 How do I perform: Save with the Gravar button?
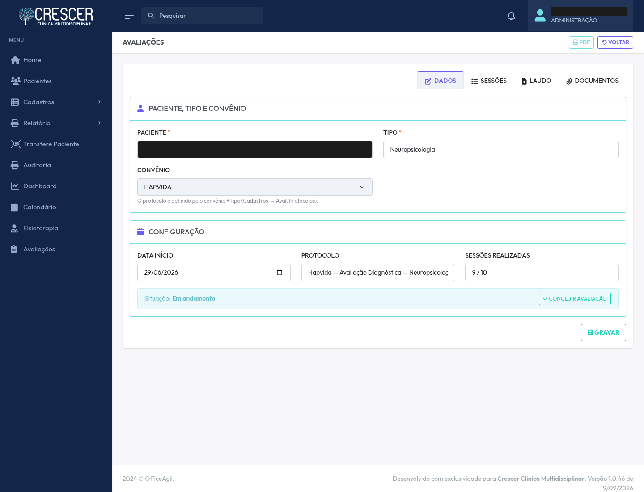coord(603,332)
